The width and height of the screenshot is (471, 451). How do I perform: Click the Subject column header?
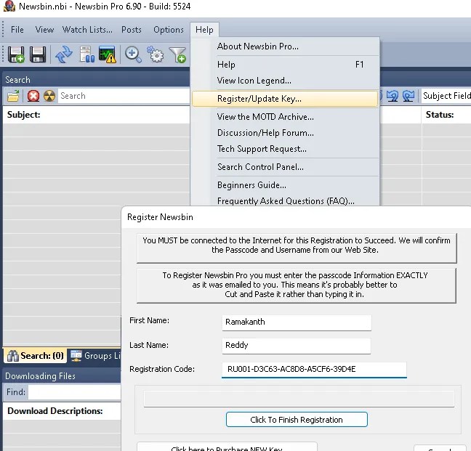pyautogui.click(x=96, y=115)
